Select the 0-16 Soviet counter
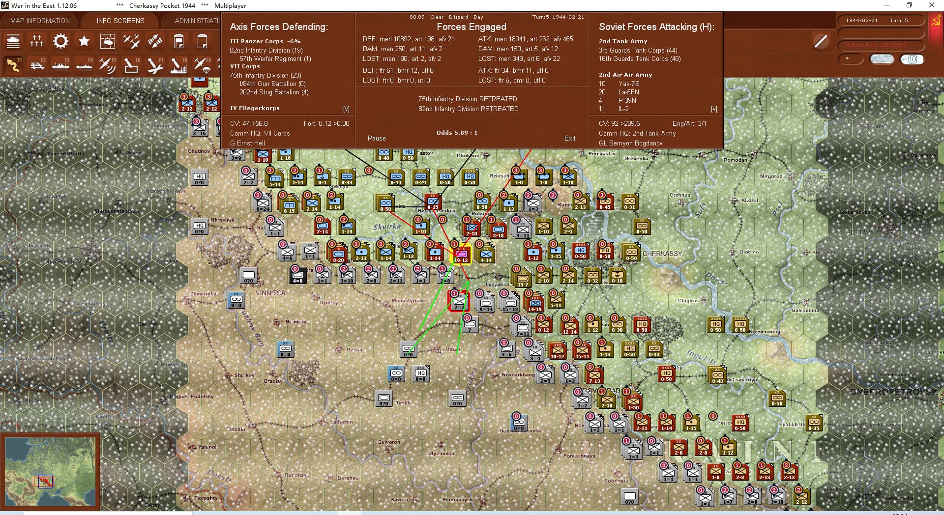 click(x=617, y=274)
